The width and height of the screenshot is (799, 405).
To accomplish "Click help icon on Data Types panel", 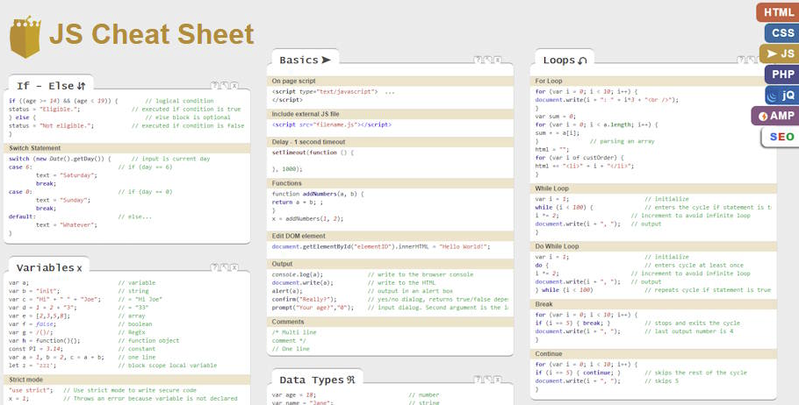I will point(478,379).
